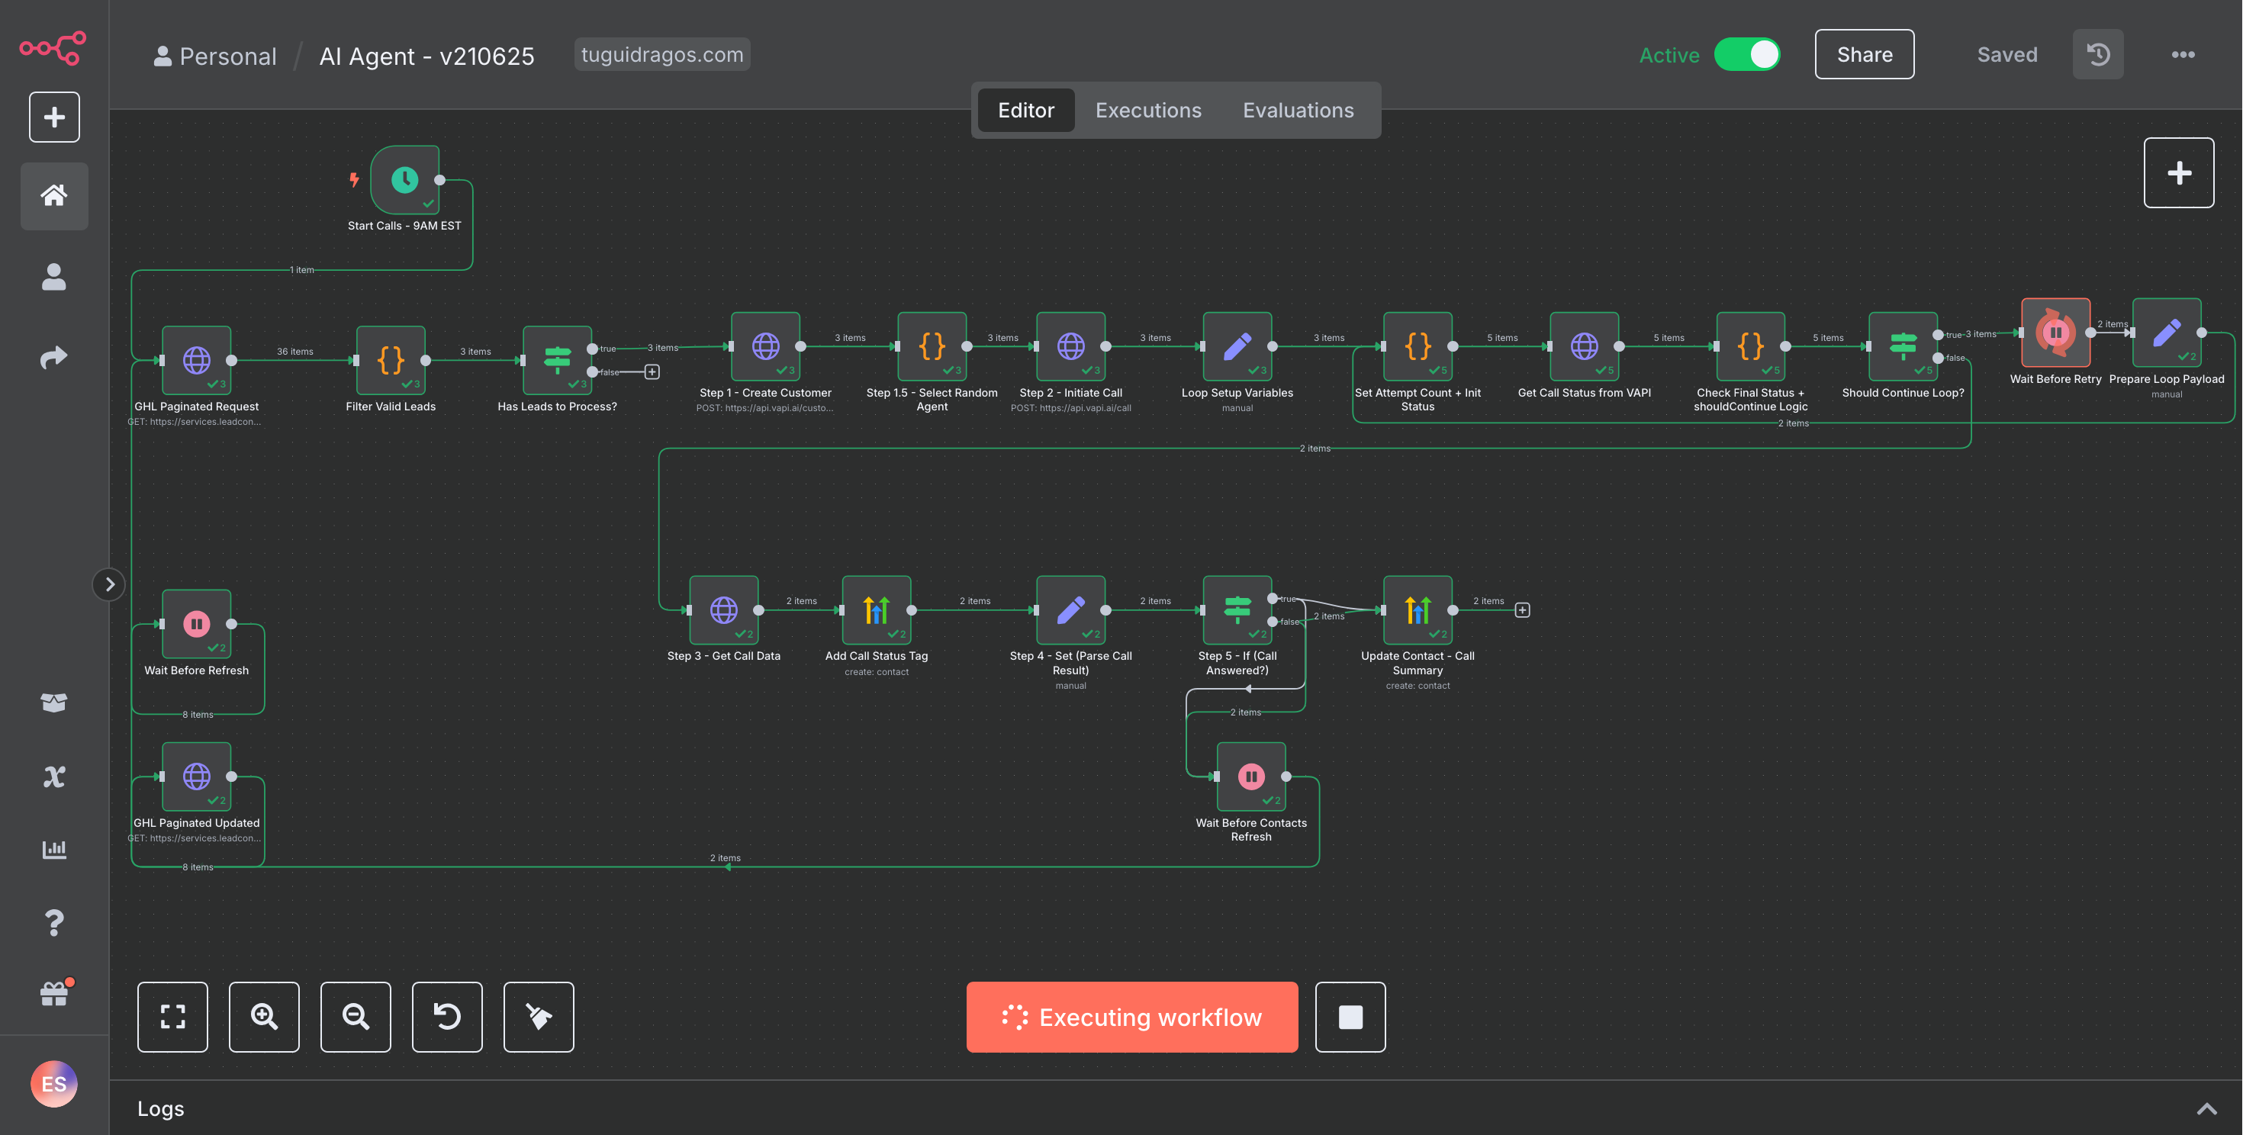Viewport: 2243px width, 1135px height.
Task: Select Update Contact - Call Summary node
Action: (1418, 609)
